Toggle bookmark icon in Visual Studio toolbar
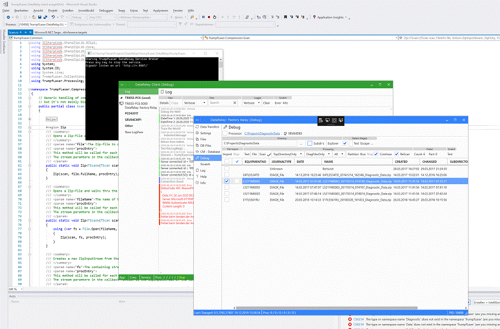The width and height of the screenshot is (500, 329). click(x=285, y=17)
